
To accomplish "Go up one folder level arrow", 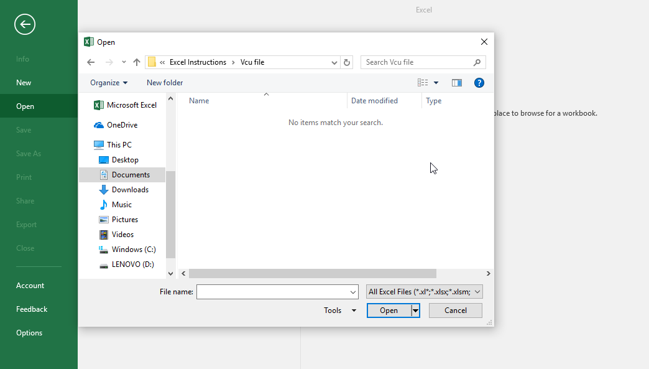I will click(137, 62).
